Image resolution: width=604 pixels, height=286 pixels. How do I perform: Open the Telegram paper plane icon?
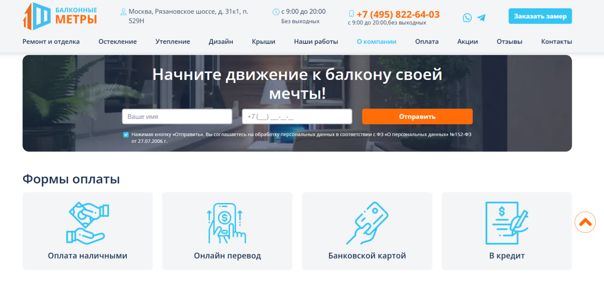click(x=481, y=18)
